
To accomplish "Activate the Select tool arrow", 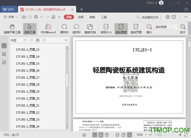I will point(30,29).
